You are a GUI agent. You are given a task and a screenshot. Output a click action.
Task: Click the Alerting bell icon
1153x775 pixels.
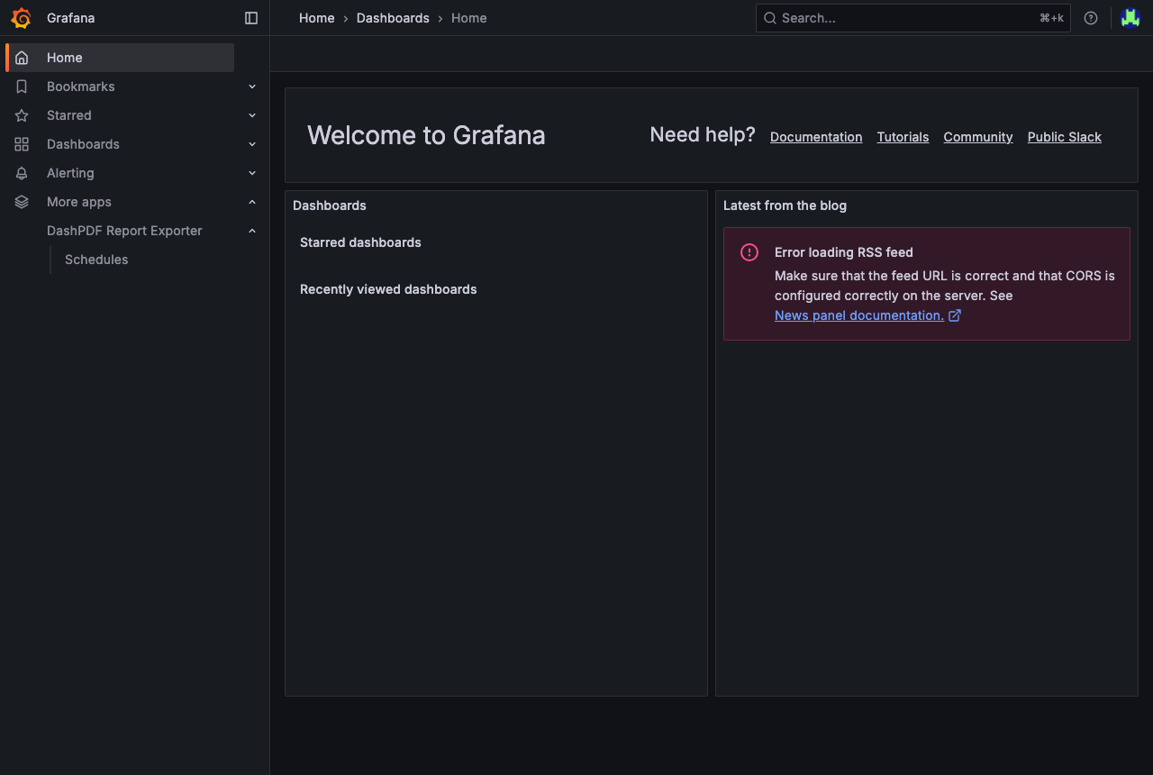(22, 173)
